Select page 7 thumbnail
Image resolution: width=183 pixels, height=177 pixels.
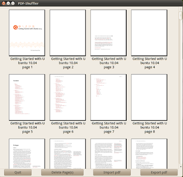tap(108, 97)
